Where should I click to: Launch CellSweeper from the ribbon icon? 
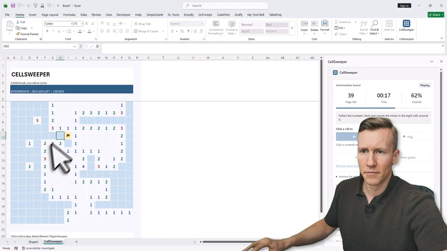coord(406,26)
